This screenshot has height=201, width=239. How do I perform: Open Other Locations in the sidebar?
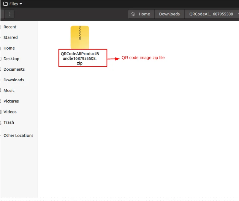tap(18, 135)
